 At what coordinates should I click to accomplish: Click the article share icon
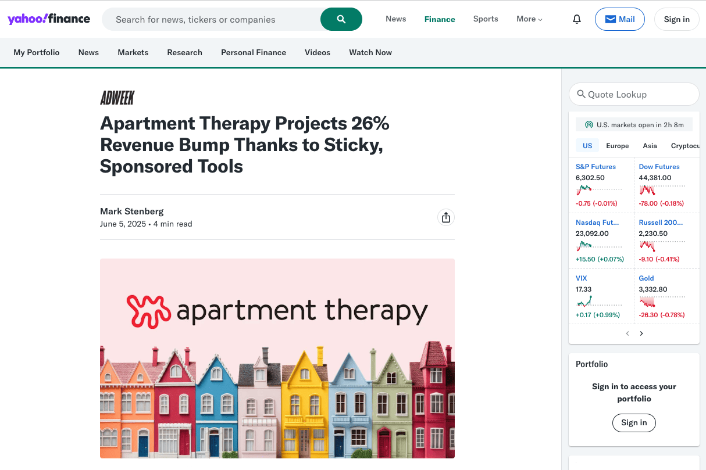click(445, 217)
